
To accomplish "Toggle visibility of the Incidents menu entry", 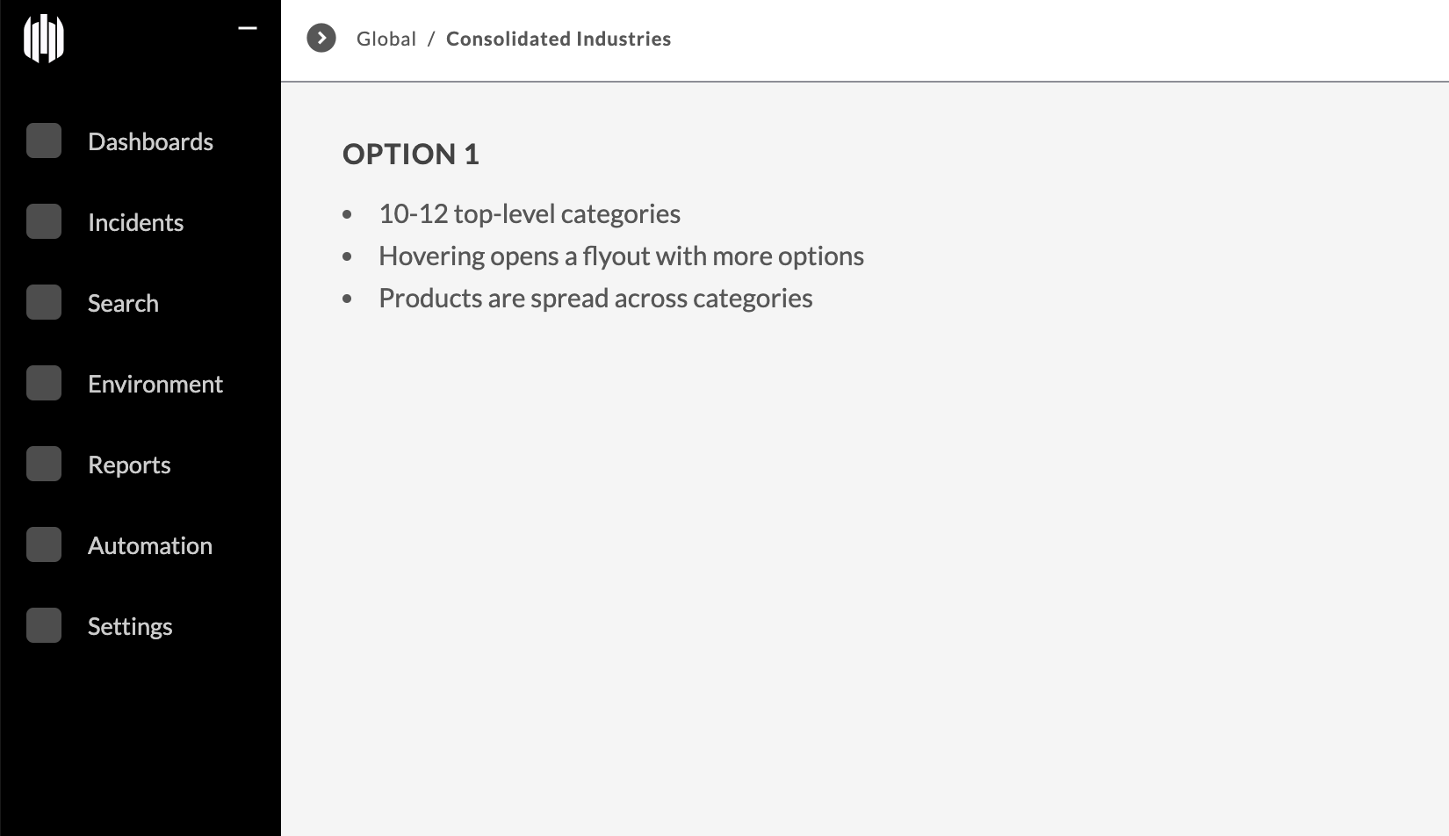I will (x=135, y=221).
